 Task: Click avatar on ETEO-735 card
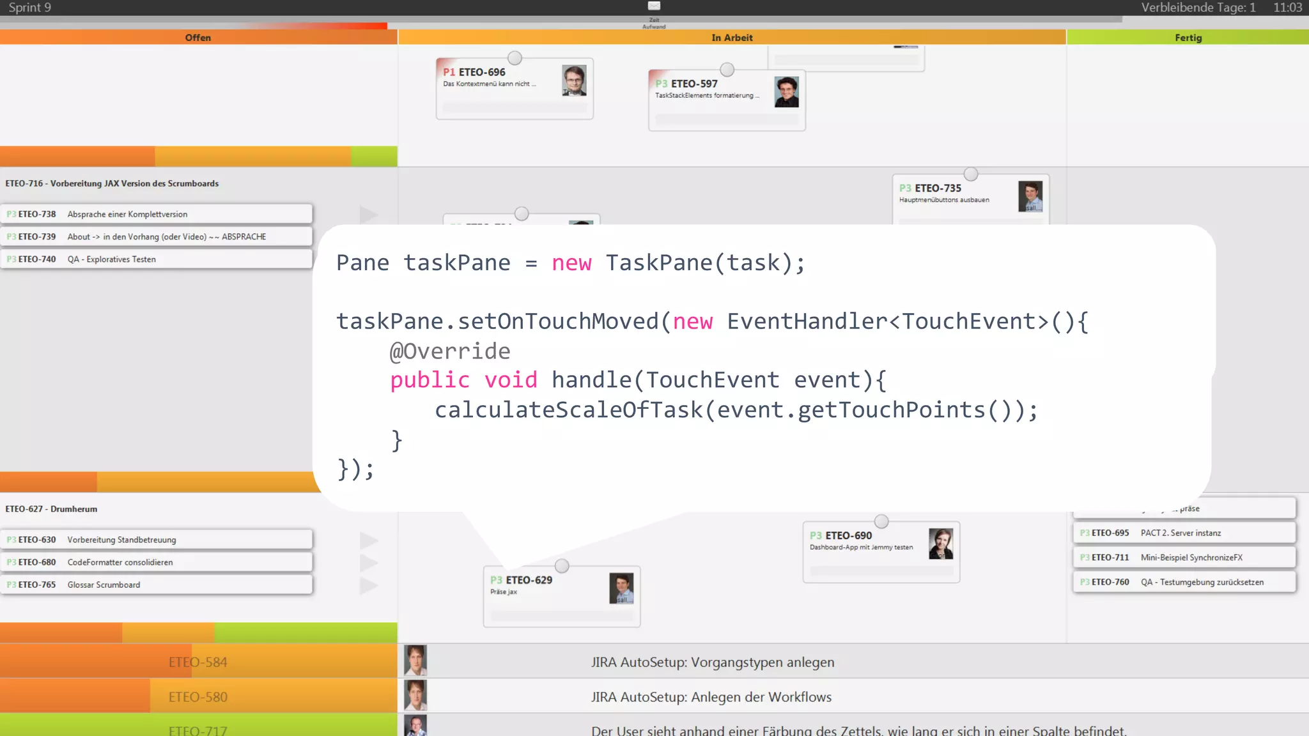pyautogui.click(x=1030, y=196)
